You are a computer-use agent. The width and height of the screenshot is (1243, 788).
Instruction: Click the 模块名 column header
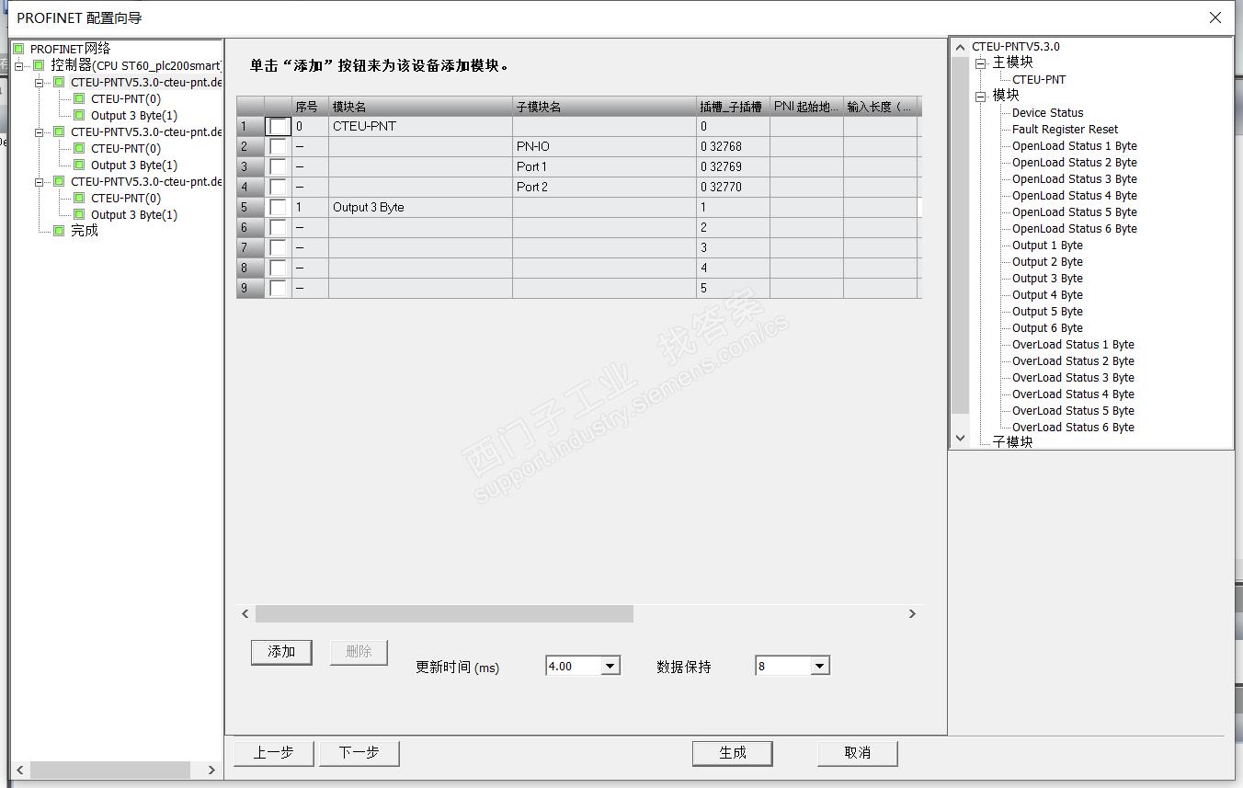tap(420, 107)
